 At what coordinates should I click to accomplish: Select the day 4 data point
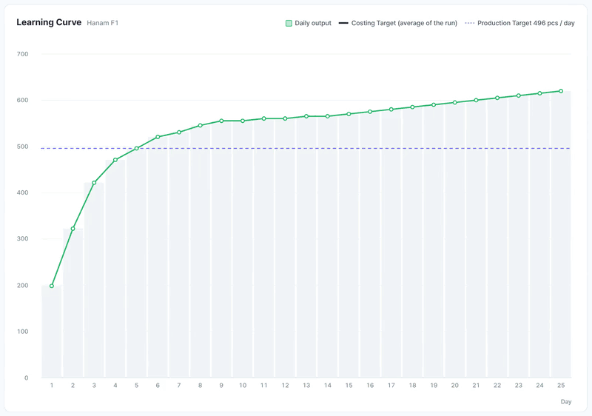point(115,160)
